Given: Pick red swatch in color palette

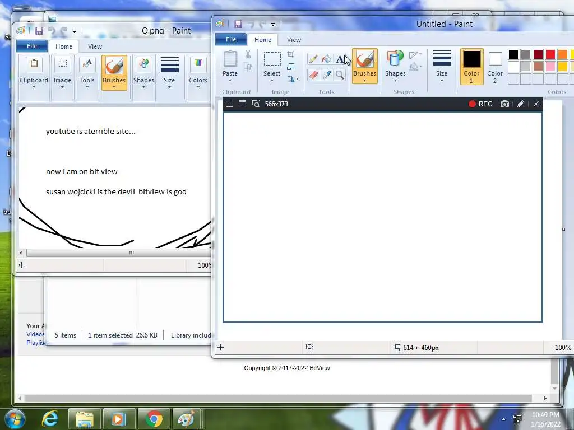Looking at the screenshot, I should pyautogui.click(x=550, y=54).
